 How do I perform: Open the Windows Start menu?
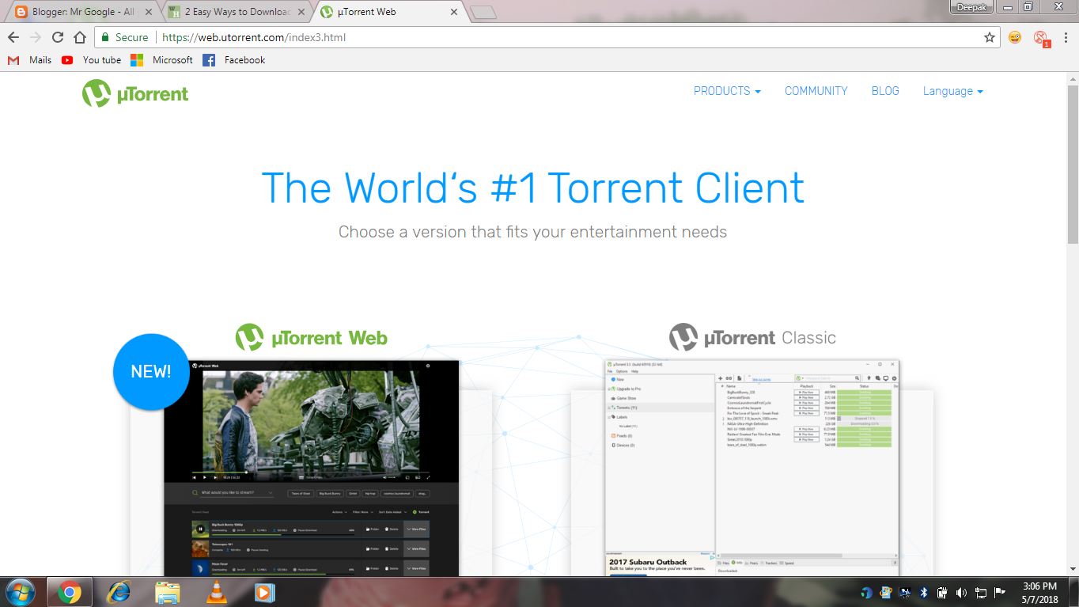20,592
